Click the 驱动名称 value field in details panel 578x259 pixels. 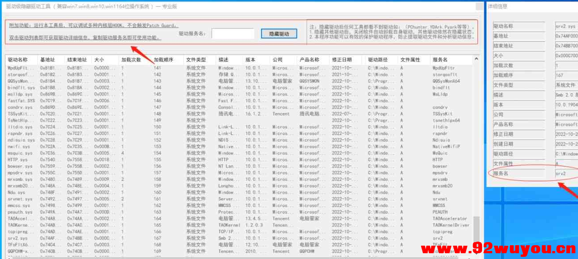pos(566,27)
